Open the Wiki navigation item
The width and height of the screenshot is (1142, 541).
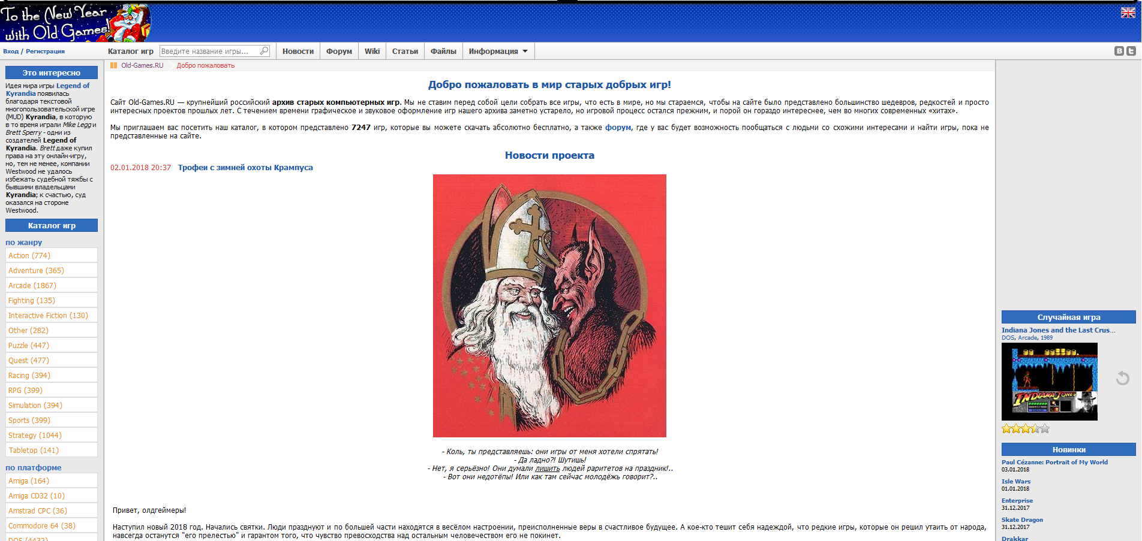point(372,51)
